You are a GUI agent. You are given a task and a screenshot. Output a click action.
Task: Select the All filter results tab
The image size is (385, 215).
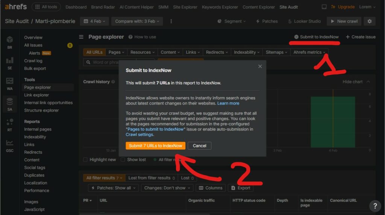pyautogui.click(x=104, y=178)
